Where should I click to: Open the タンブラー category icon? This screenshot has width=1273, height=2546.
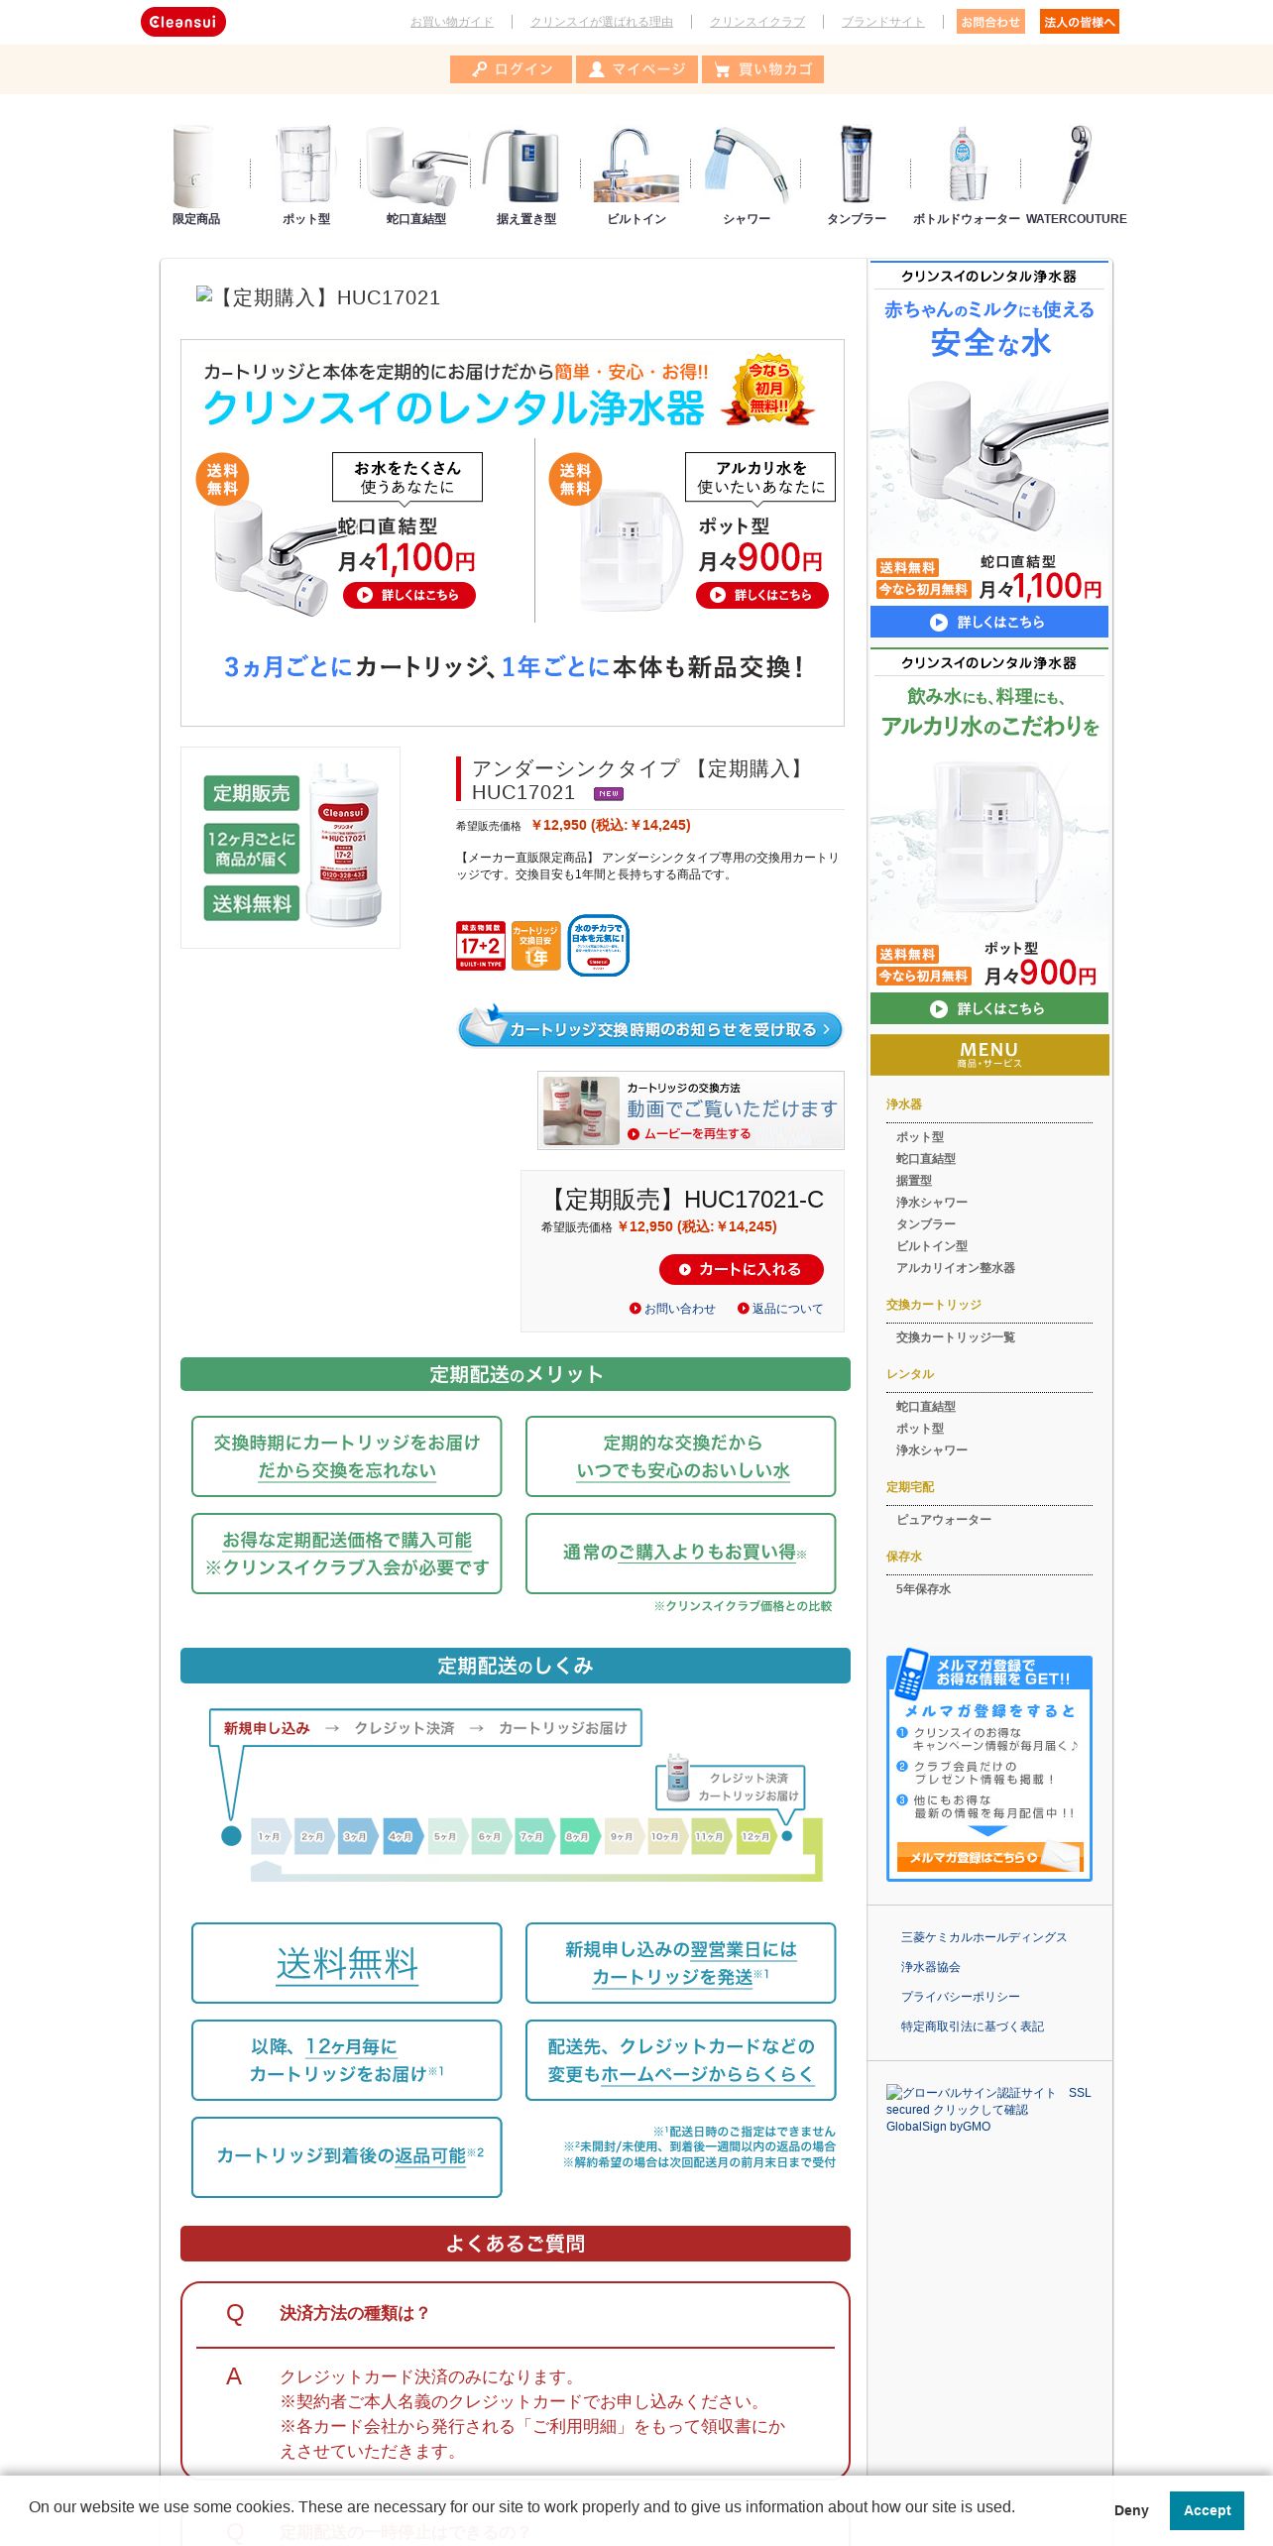[857, 175]
